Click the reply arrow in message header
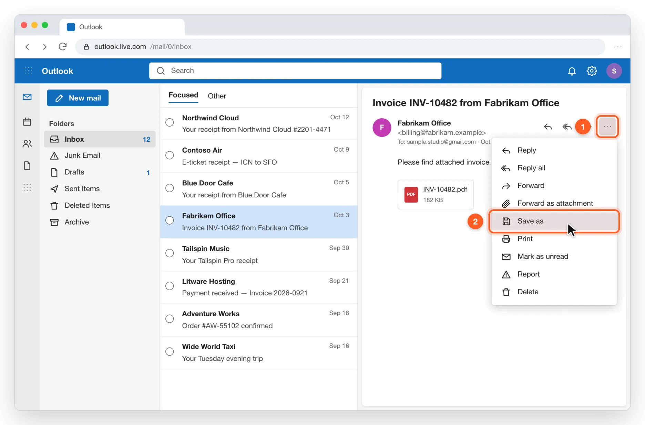This screenshot has width=645, height=425. (548, 127)
